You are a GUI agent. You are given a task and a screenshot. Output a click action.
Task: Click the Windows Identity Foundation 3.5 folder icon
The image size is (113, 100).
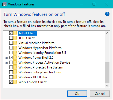(x=15, y=53)
